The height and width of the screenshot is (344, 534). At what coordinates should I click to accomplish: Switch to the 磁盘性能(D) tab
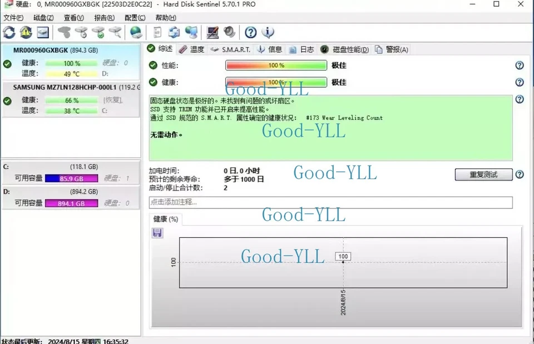point(345,49)
